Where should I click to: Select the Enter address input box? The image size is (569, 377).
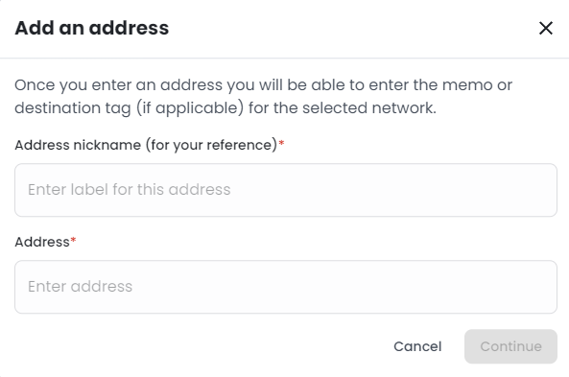pyautogui.click(x=286, y=287)
